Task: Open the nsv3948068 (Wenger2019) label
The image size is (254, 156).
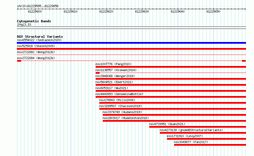Action: pos(115,76)
